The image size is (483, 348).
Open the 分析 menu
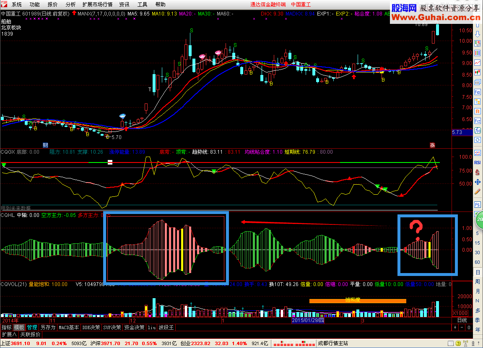pos(70,5)
